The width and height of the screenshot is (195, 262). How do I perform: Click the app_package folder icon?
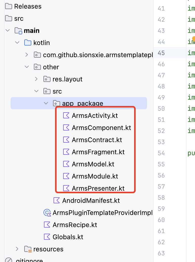pos(56,103)
